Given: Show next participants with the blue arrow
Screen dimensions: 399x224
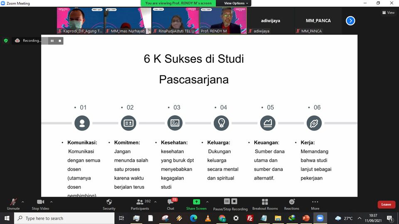Looking at the screenshot, I should (350, 20).
